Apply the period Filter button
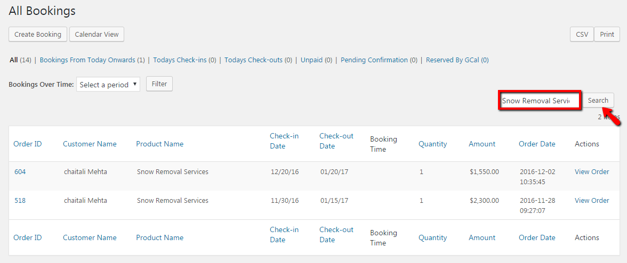 [x=159, y=84]
